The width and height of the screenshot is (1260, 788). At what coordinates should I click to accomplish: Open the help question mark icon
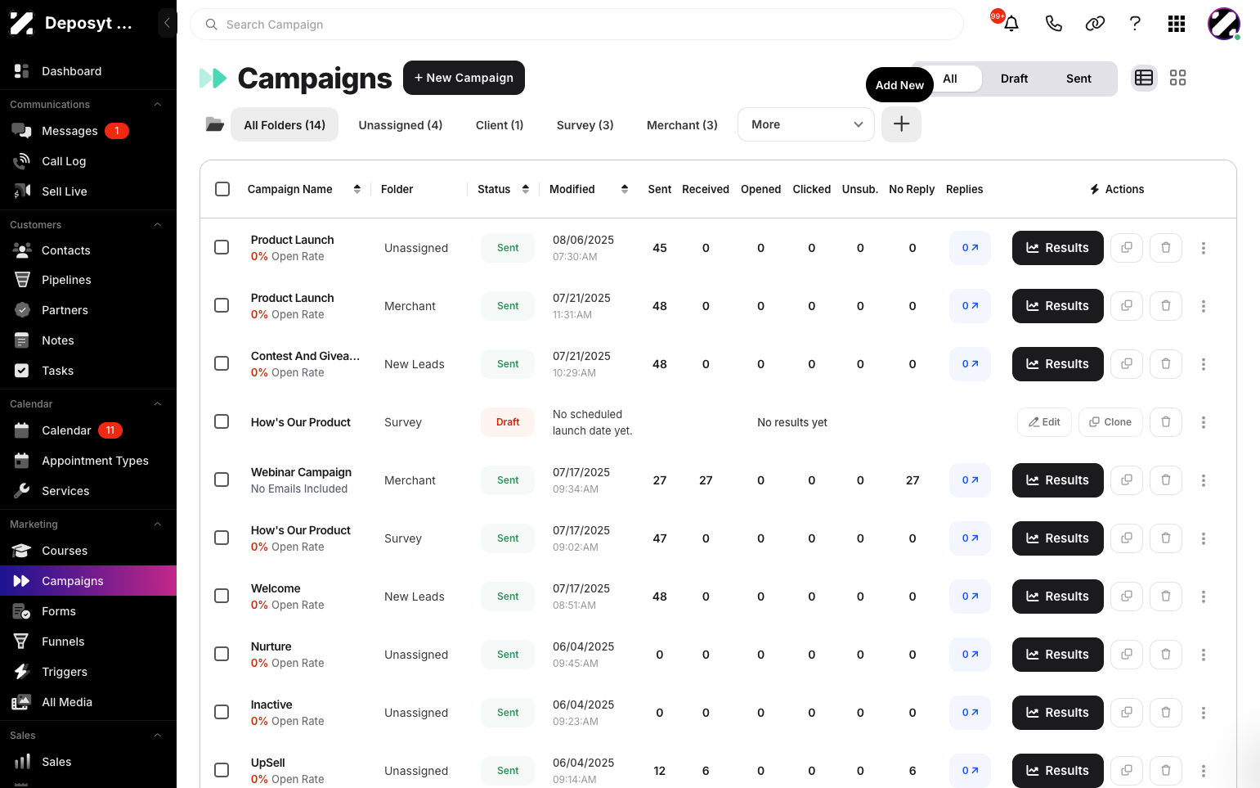[1135, 24]
